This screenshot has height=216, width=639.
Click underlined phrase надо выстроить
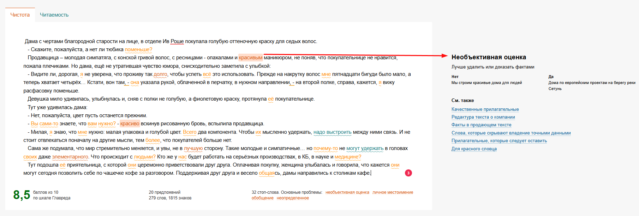tap(333, 132)
